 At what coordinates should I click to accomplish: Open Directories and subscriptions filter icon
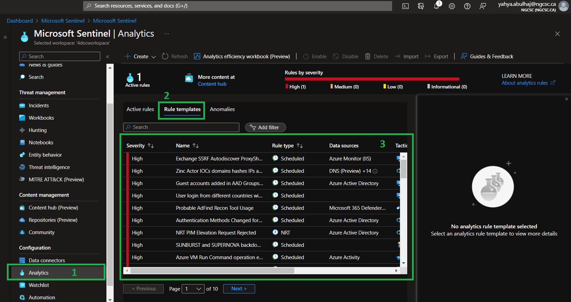pyautogui.click(x=421, y=6)
